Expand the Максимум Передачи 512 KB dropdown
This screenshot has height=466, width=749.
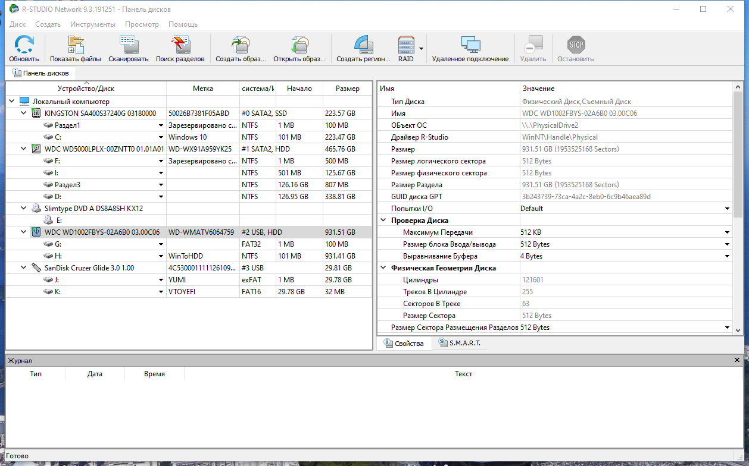[x=727, y=232]
